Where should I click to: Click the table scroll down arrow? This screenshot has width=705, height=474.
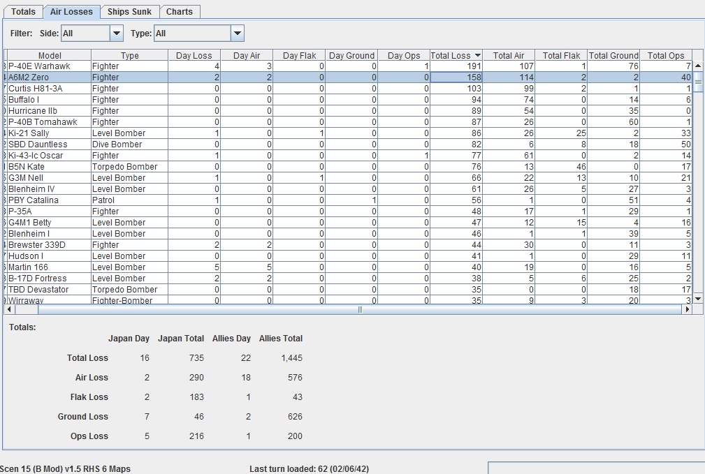tap(698, 299)
